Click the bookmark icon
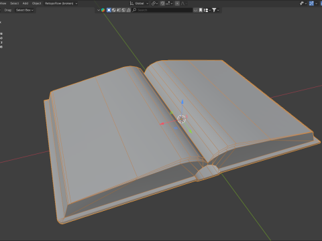This screenshot has height=241, width=322. click(201, 10)
